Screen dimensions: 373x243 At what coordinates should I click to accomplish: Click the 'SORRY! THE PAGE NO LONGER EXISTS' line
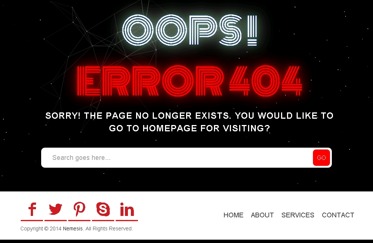[138, 116]
